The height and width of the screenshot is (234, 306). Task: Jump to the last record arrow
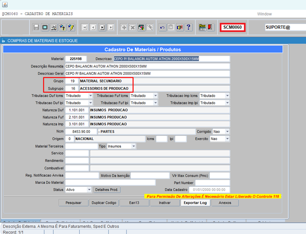[x=111, y=27]
